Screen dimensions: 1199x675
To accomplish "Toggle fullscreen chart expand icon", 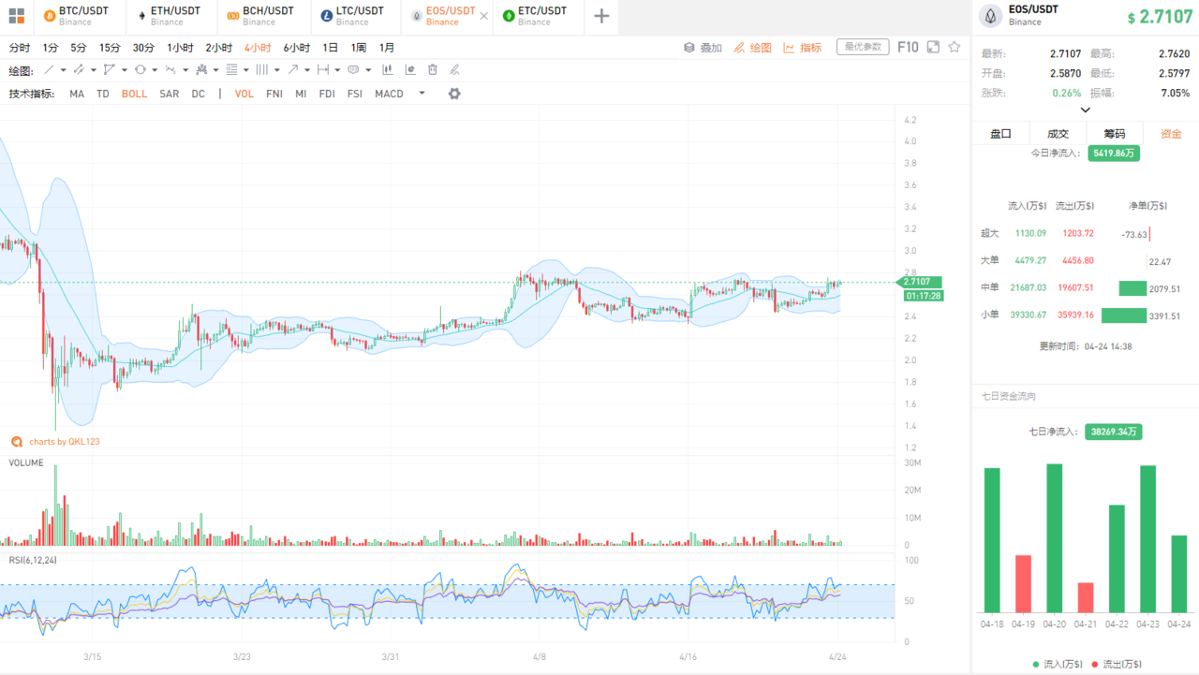I will [933, 47].
